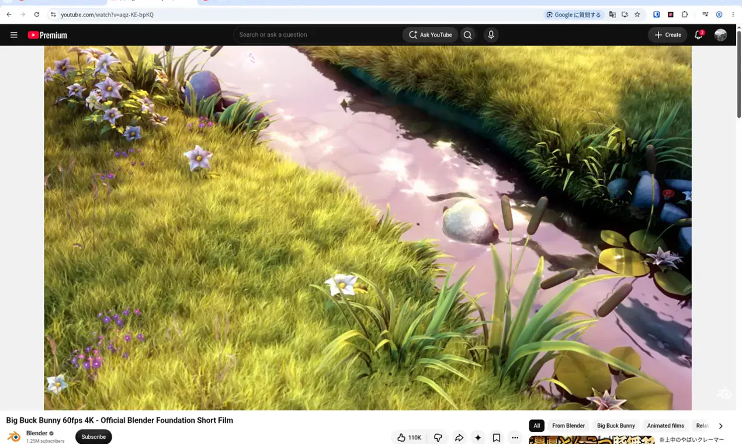Screen dimensions: 742x444
Task: Click the Google に質問する chip
Action: (574, 15)
